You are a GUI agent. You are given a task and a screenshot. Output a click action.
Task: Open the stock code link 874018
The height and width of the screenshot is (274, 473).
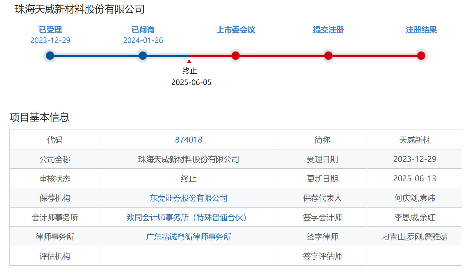click(x=189, y=140)
